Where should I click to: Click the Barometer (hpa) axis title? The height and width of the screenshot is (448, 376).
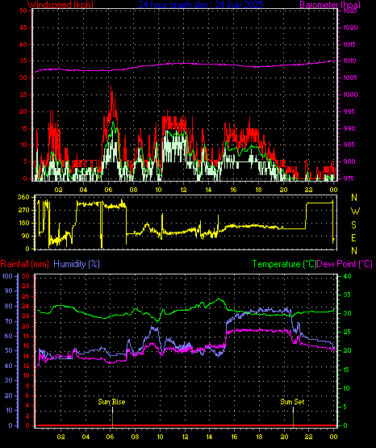coord(330,5)
